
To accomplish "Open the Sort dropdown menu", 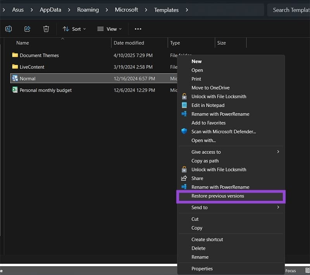I will [x=74, y=29].
